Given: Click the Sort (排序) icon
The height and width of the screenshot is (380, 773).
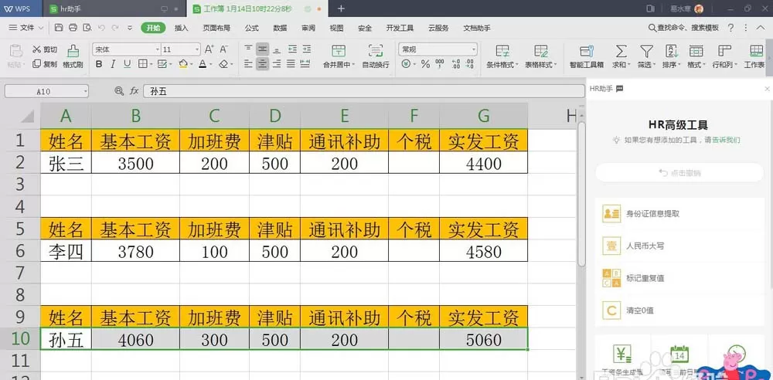Looking at the screenshot, I should [x=672, y=51].
